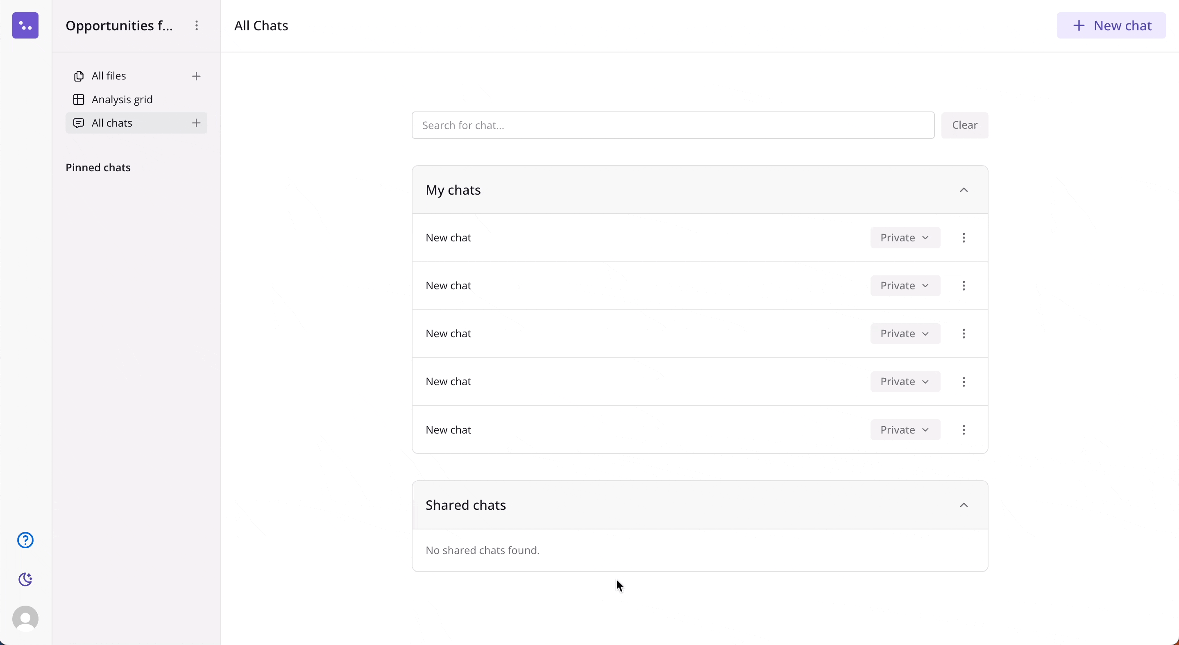The image size is (1179, 645).
Task: Open the third chat's three-dot menu
Action: point(964,334)
